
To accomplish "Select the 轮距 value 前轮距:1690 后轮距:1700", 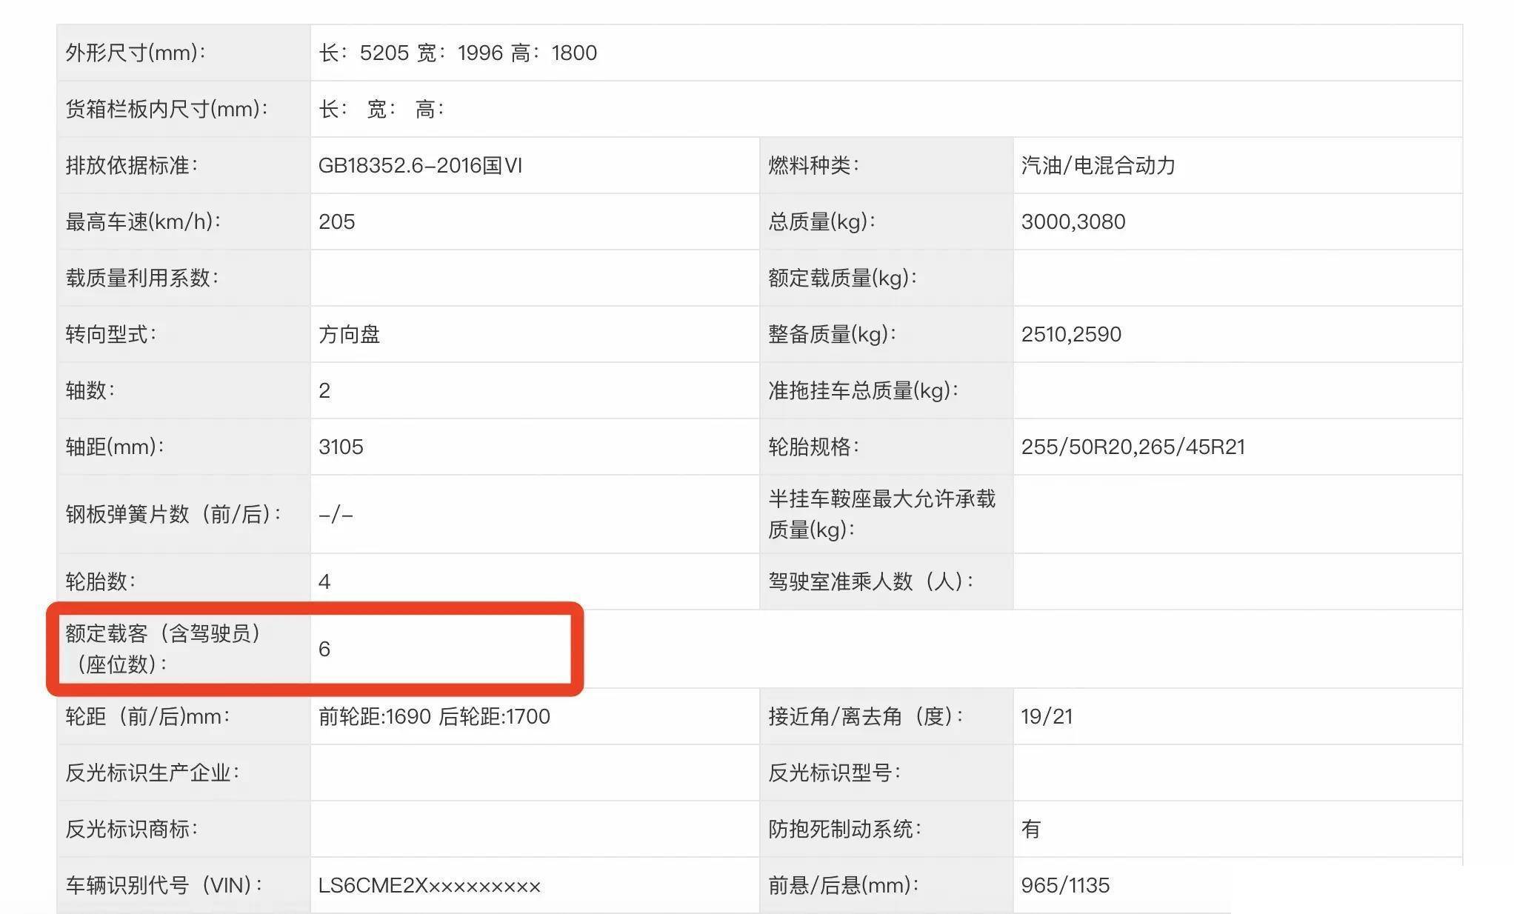I will (434, 715).
